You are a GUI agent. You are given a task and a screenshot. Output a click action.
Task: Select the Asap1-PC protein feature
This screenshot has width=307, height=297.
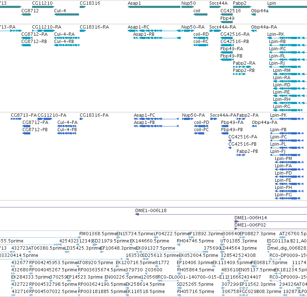pyautogui.click(x=156, y=119)
